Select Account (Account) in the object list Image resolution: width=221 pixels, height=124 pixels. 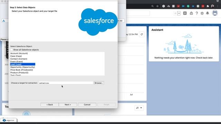[19, 53]
